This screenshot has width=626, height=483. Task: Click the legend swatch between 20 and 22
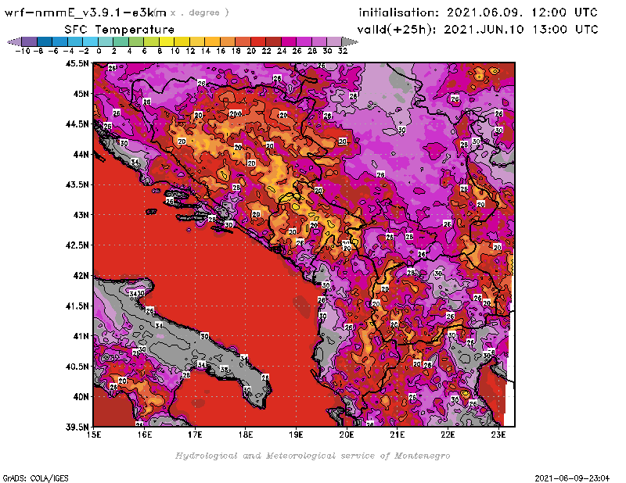[257, 42]
